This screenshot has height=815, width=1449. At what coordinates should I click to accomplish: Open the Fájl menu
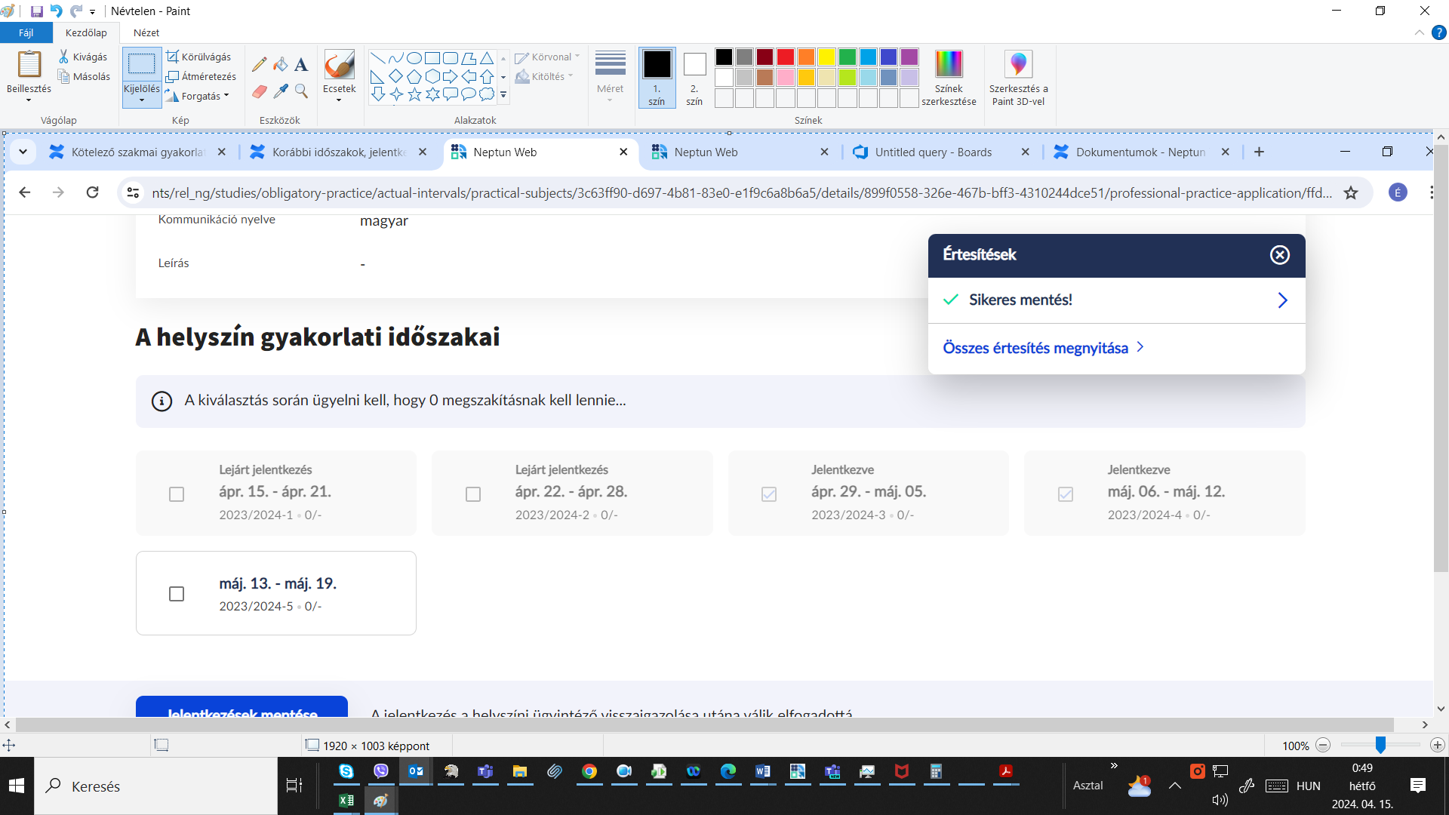coord(26,32)
